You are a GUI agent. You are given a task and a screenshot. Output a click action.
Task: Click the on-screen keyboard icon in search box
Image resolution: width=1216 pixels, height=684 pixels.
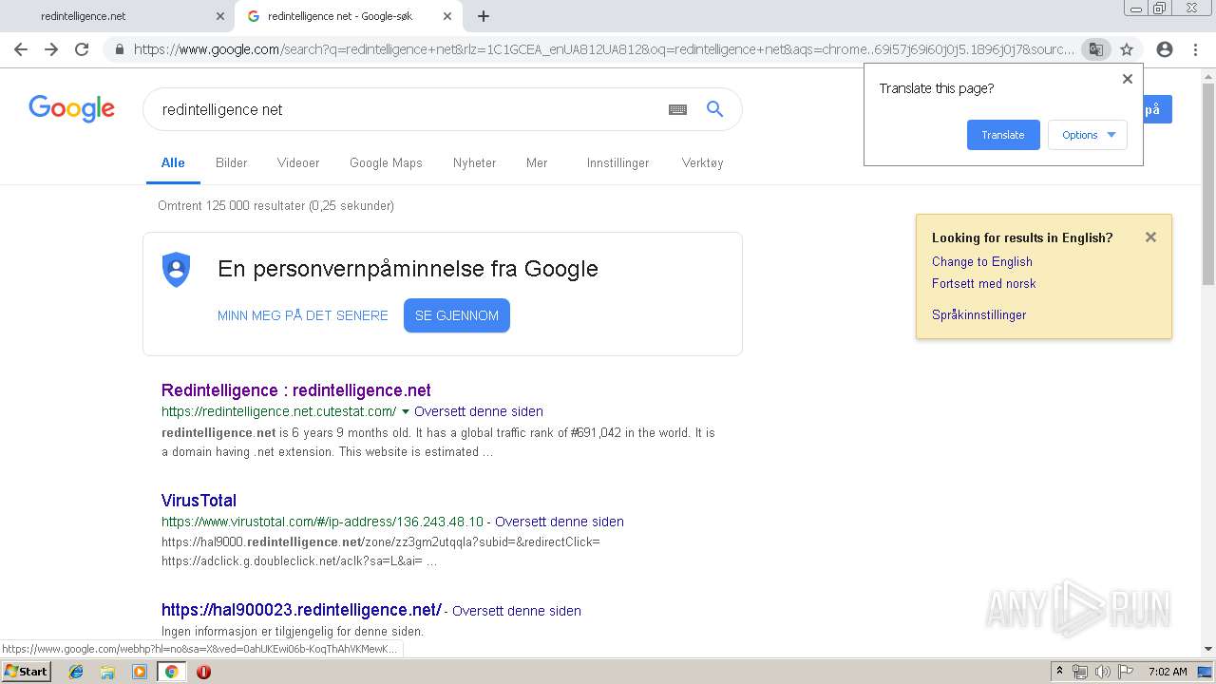[677, 109]
